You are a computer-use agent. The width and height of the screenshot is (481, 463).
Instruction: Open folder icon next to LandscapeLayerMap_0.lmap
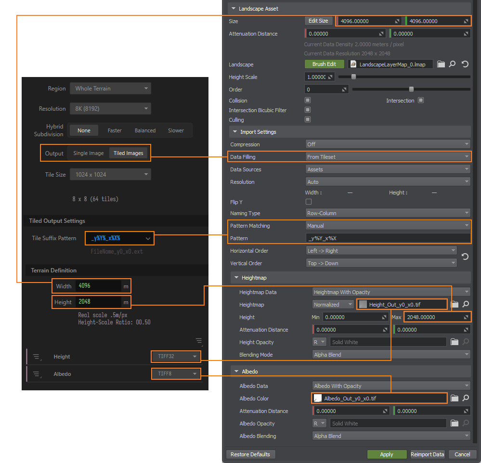pos(441,64)
